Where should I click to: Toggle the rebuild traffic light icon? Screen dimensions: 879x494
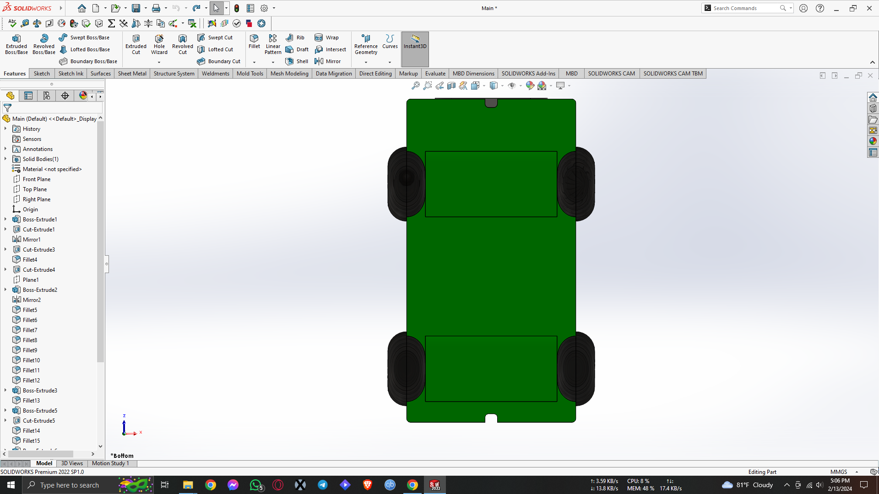237,8
